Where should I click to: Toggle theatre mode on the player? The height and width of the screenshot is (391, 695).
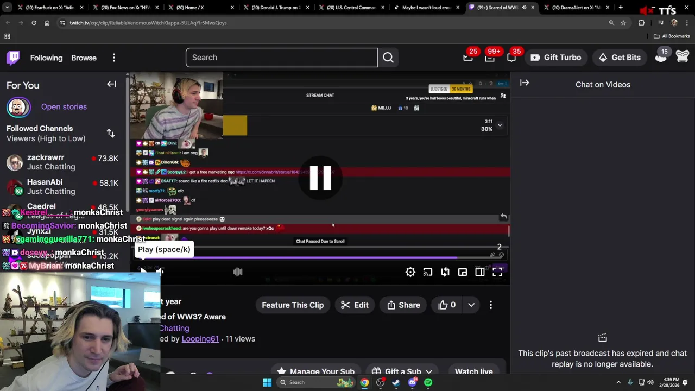point(480,272)
